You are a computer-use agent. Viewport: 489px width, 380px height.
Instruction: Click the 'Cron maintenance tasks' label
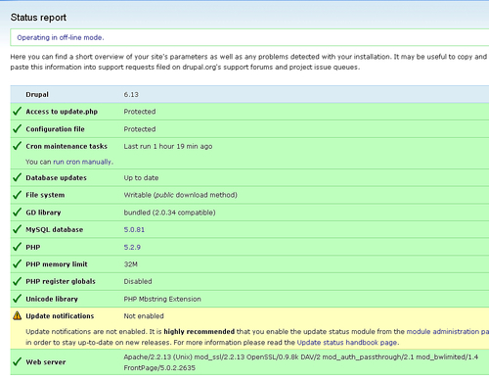coord(67,146)
